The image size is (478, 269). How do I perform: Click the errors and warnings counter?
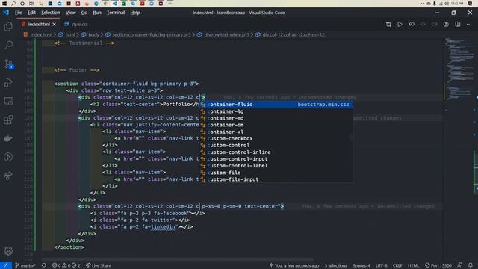pos(66,265)
